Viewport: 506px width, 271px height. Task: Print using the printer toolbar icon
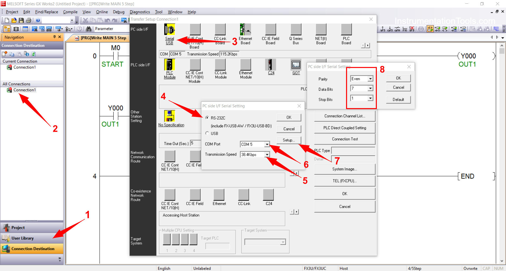29,20
